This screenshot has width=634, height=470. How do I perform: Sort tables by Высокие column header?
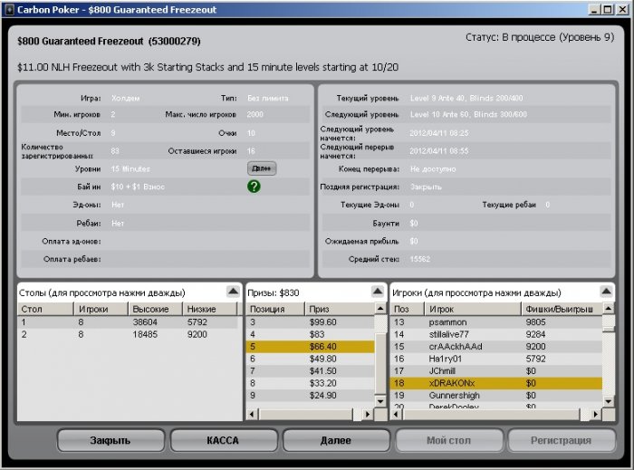pos(155,309)
